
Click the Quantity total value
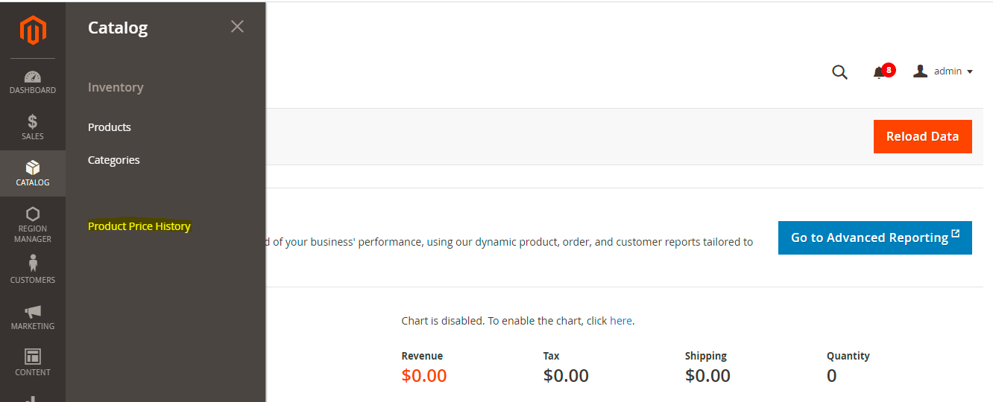pyautogui.click(x=831, y=376)
